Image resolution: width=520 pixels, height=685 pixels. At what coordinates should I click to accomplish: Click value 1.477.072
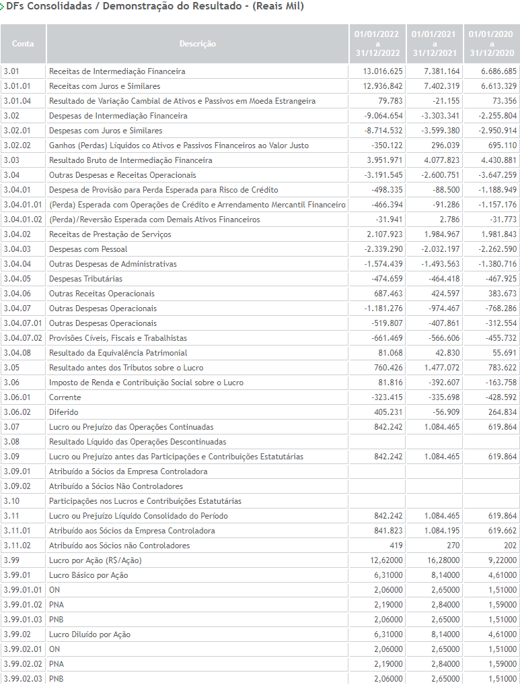442,368
